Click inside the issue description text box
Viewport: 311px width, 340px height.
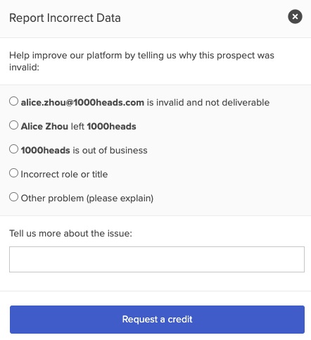(x=157, y=259)
